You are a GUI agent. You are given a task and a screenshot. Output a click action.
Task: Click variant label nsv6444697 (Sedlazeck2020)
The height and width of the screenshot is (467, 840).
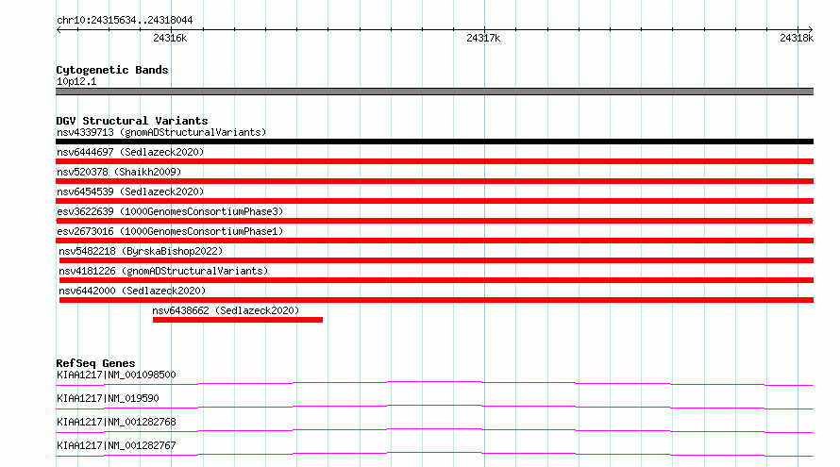(x=130, y=152)
